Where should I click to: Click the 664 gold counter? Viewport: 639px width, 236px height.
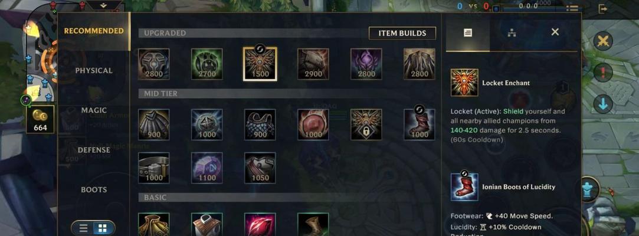[40, 119]
